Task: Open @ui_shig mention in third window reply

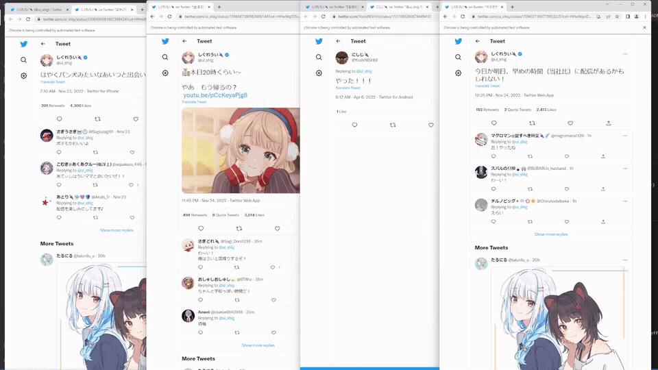Action: pos(364,71)
